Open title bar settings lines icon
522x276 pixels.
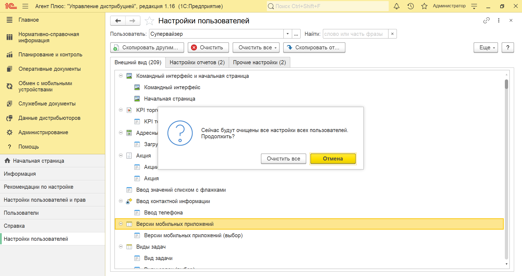474,6
